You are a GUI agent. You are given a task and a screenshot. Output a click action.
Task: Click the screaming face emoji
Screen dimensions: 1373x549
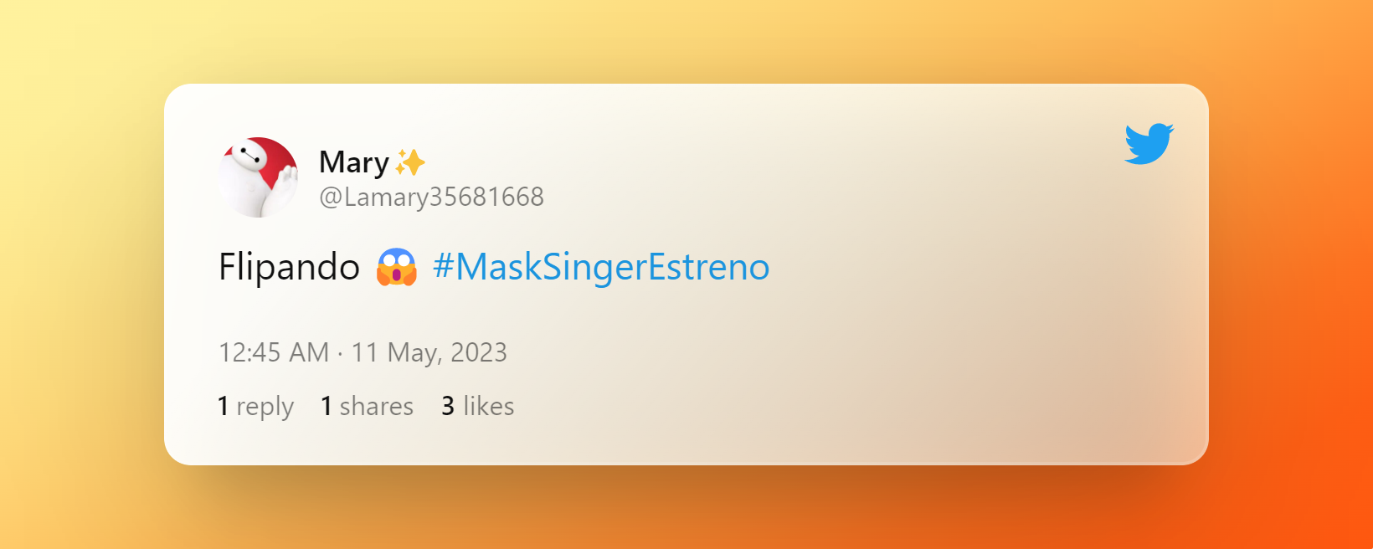click(396, 267)
